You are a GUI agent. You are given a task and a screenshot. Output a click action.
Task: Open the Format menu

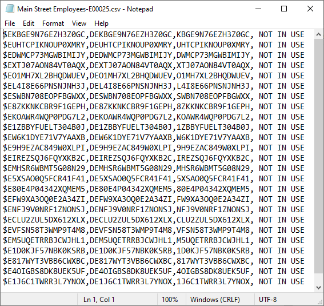[x=53, y=23]
